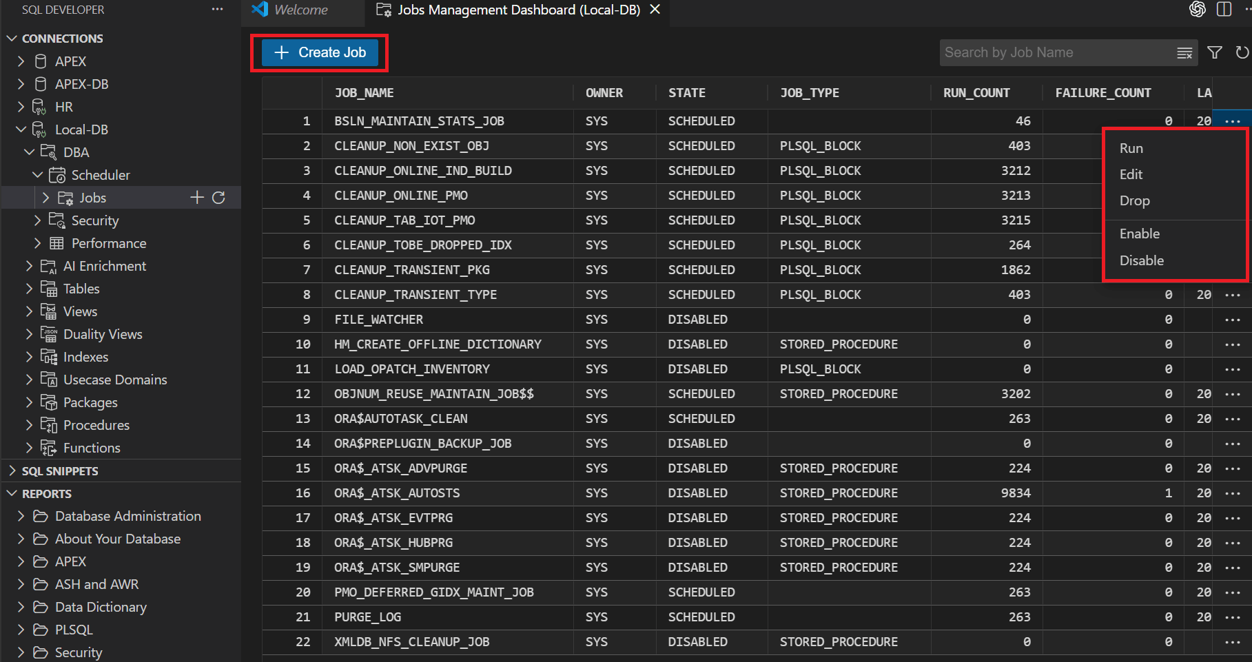
Task: Expand the HR connection
Action: pyautogui.click(x=21, y=107)
